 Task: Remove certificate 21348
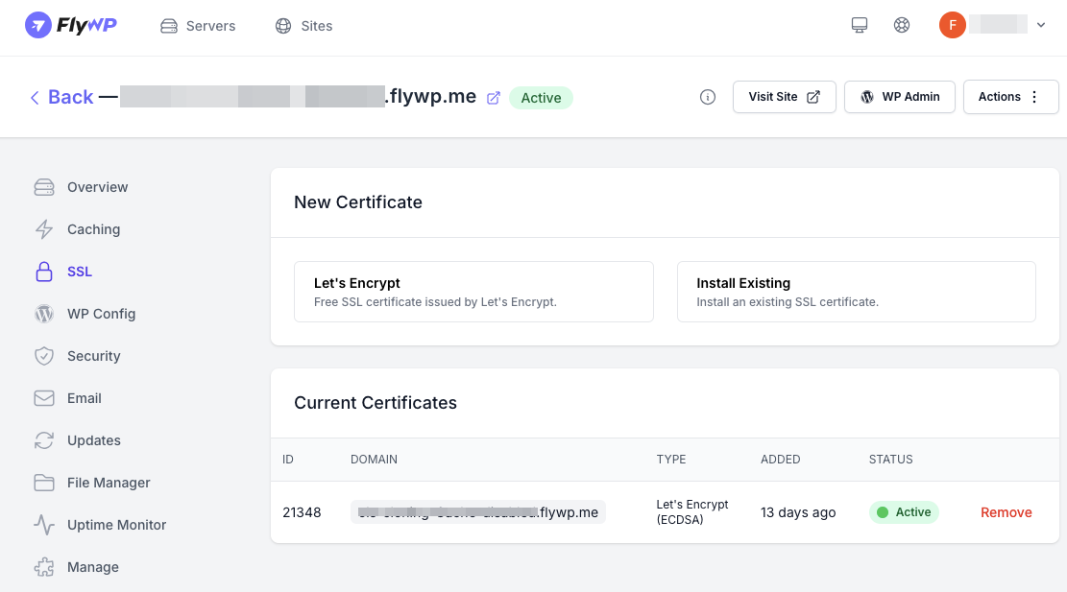[x=1006, y=511]
